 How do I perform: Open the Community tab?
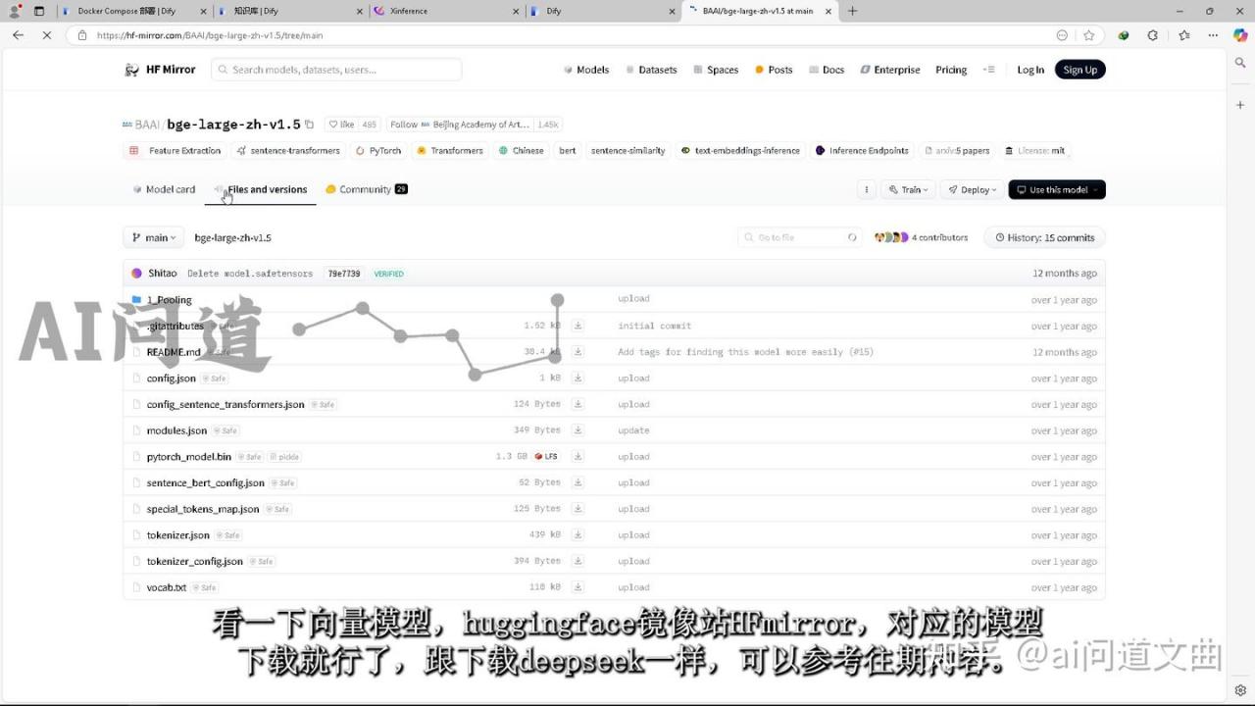coord(367,189)
